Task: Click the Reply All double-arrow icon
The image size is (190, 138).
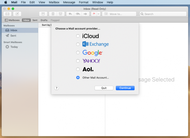Action: coord(78,14)
